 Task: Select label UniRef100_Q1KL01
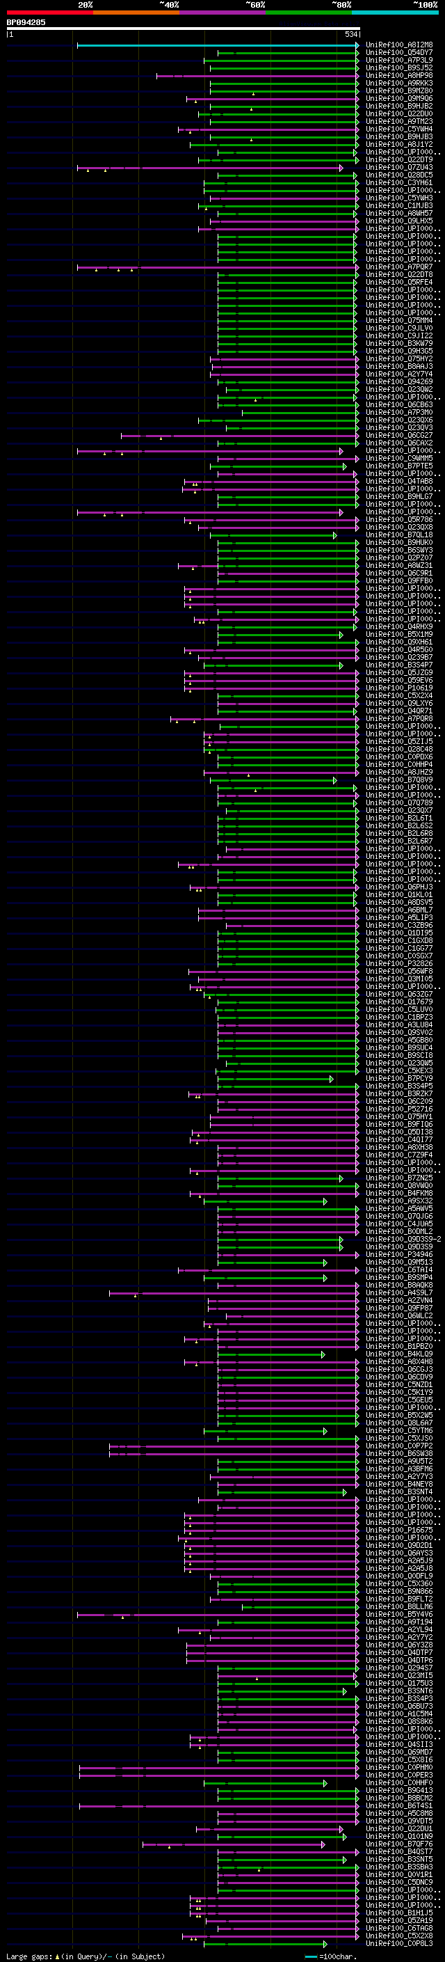pyautogui.click(x=399, y=895)
